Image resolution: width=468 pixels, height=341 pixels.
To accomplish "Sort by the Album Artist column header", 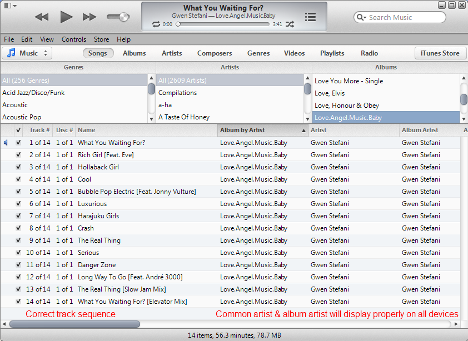I will [x=430, y=130].
